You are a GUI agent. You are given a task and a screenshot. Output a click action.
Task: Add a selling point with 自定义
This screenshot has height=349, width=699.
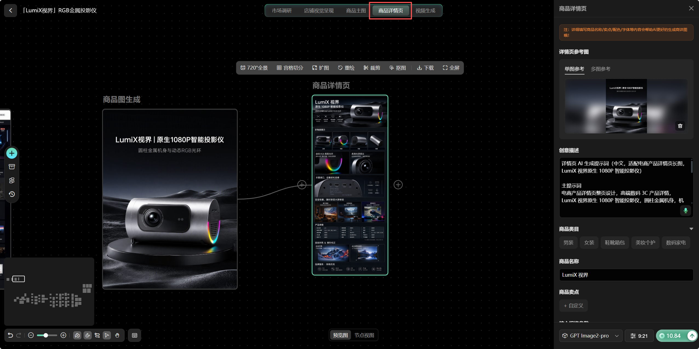[573, 305]
